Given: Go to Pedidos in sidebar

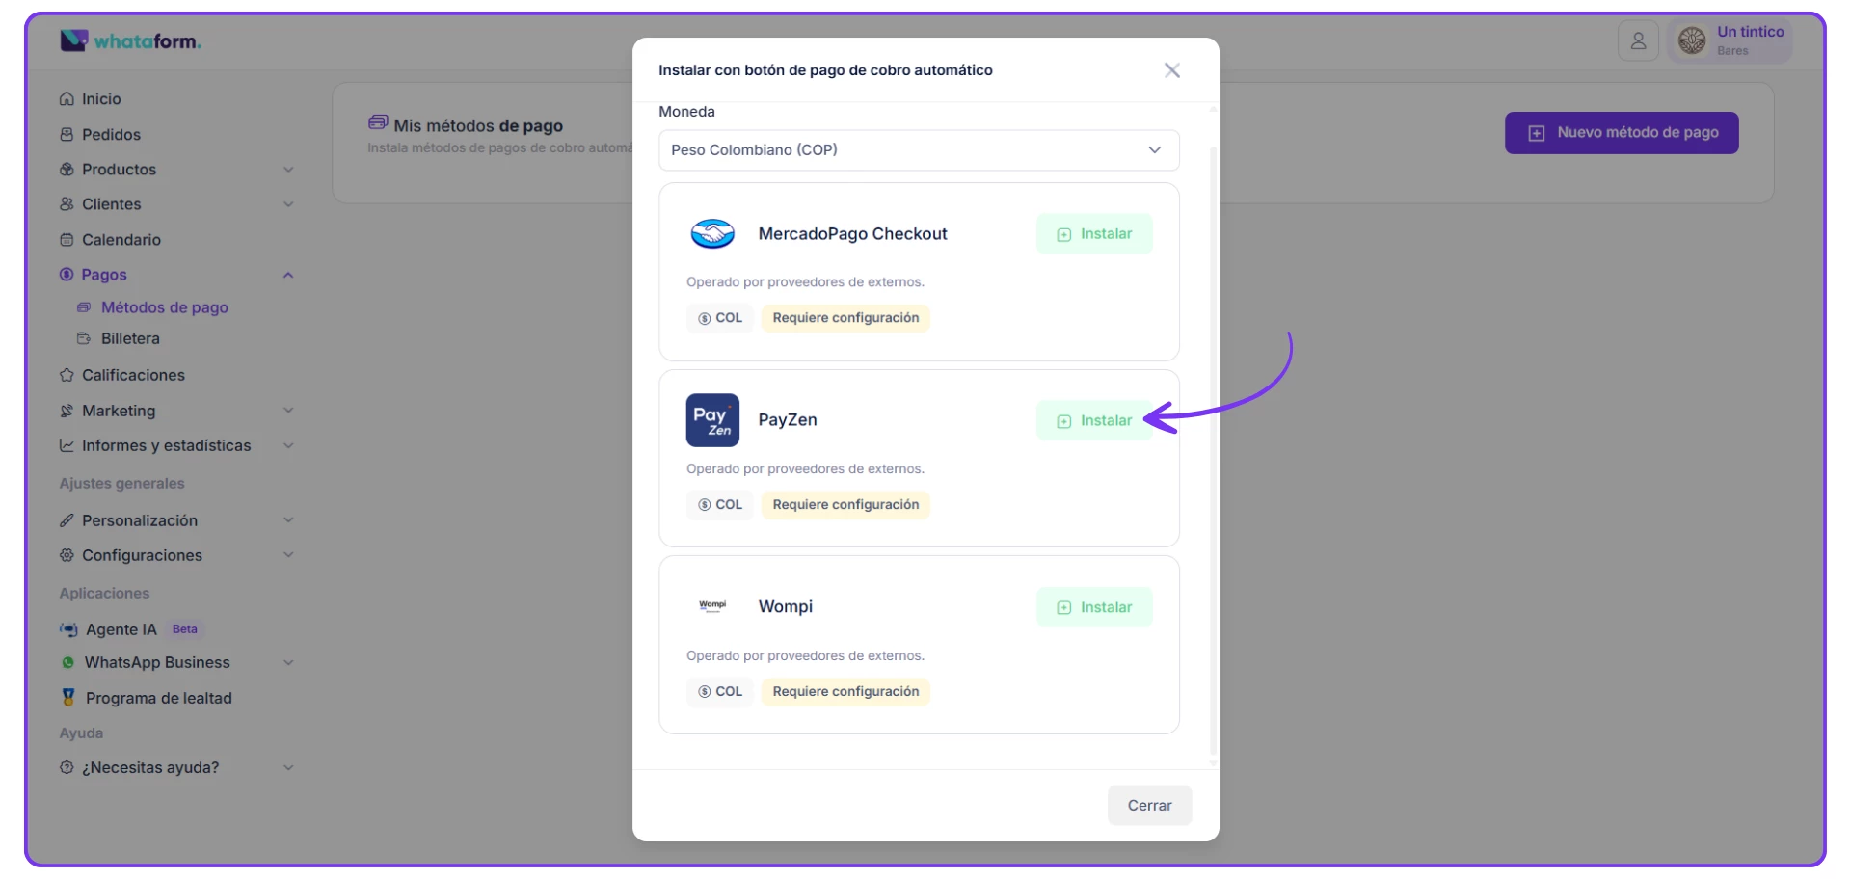Looking at the screenshot, I should pyautogui.click(x=111, y=135).
